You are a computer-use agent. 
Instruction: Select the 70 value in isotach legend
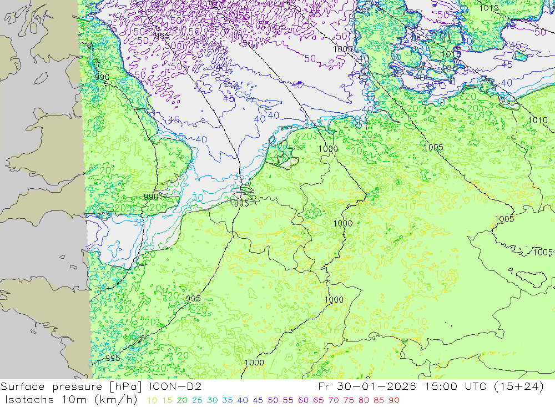tap(334, 400)
